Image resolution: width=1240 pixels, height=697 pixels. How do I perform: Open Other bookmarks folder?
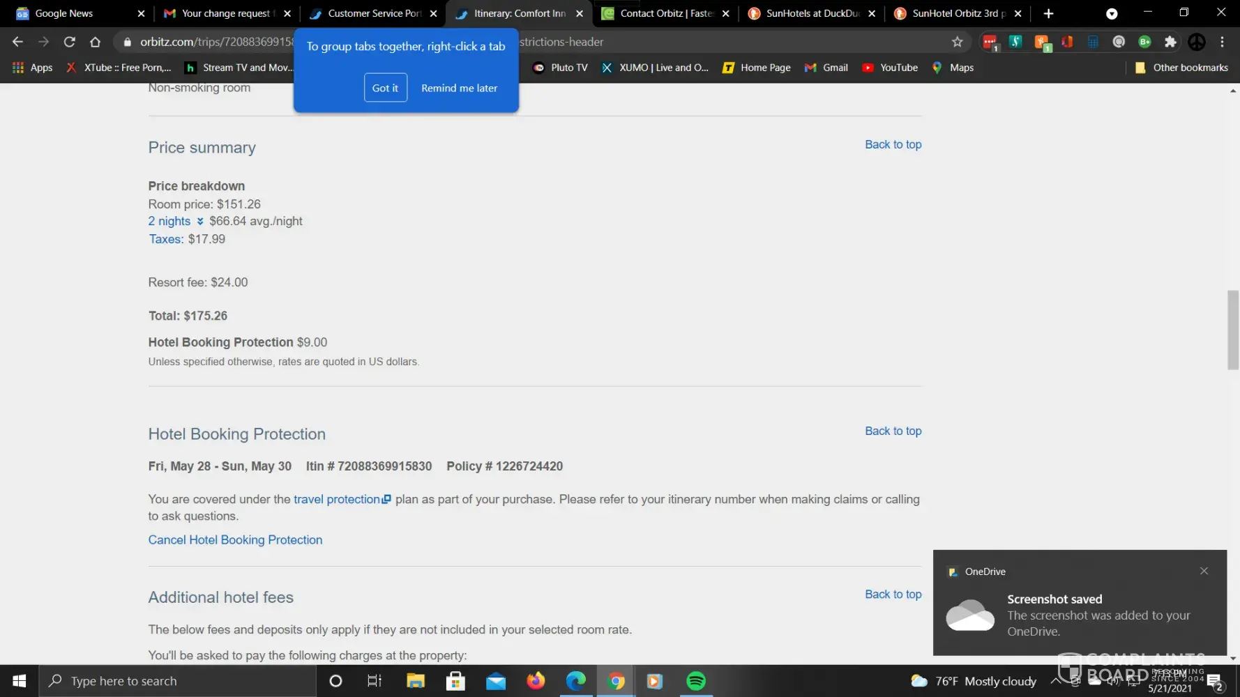[1181, 68]
